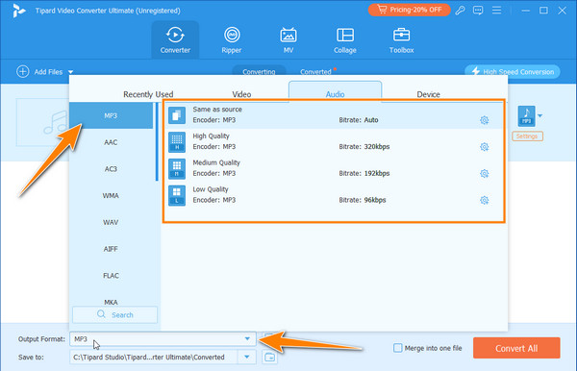The width and height of the screenshot is (577, 371).
Task: Choose the Medium Quality preset row
Action: point(334,169)
